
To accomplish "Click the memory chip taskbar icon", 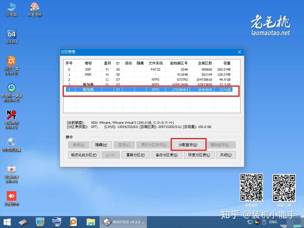I will 23,222.
